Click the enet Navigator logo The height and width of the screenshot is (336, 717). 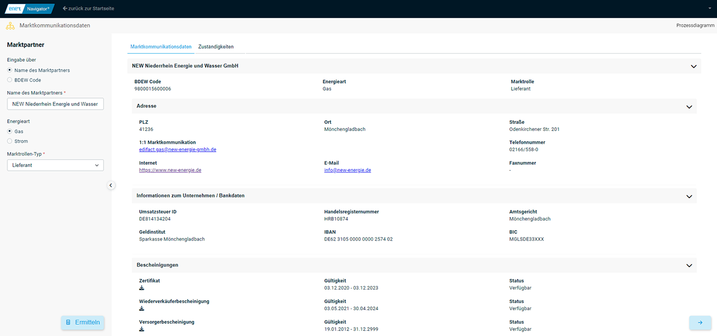pyautogui.click(x=30, y=8)
